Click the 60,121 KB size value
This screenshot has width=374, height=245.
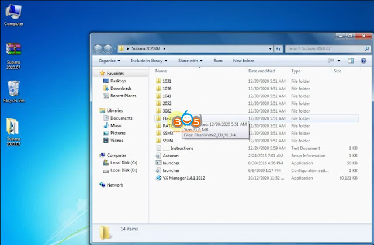[x=348, y=178]
